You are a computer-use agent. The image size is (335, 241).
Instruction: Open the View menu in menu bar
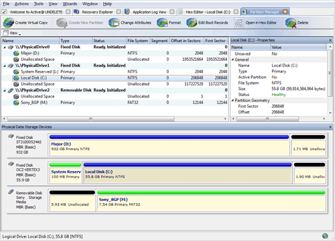tap(53, 4)
